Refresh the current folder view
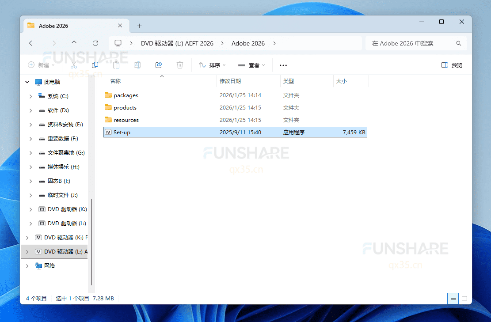491x322 pixels. click(x=95, y=43)
